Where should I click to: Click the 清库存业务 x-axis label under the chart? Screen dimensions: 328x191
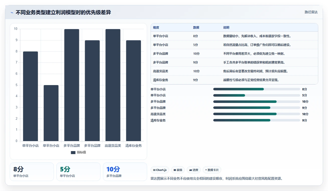tap(133, 146)
